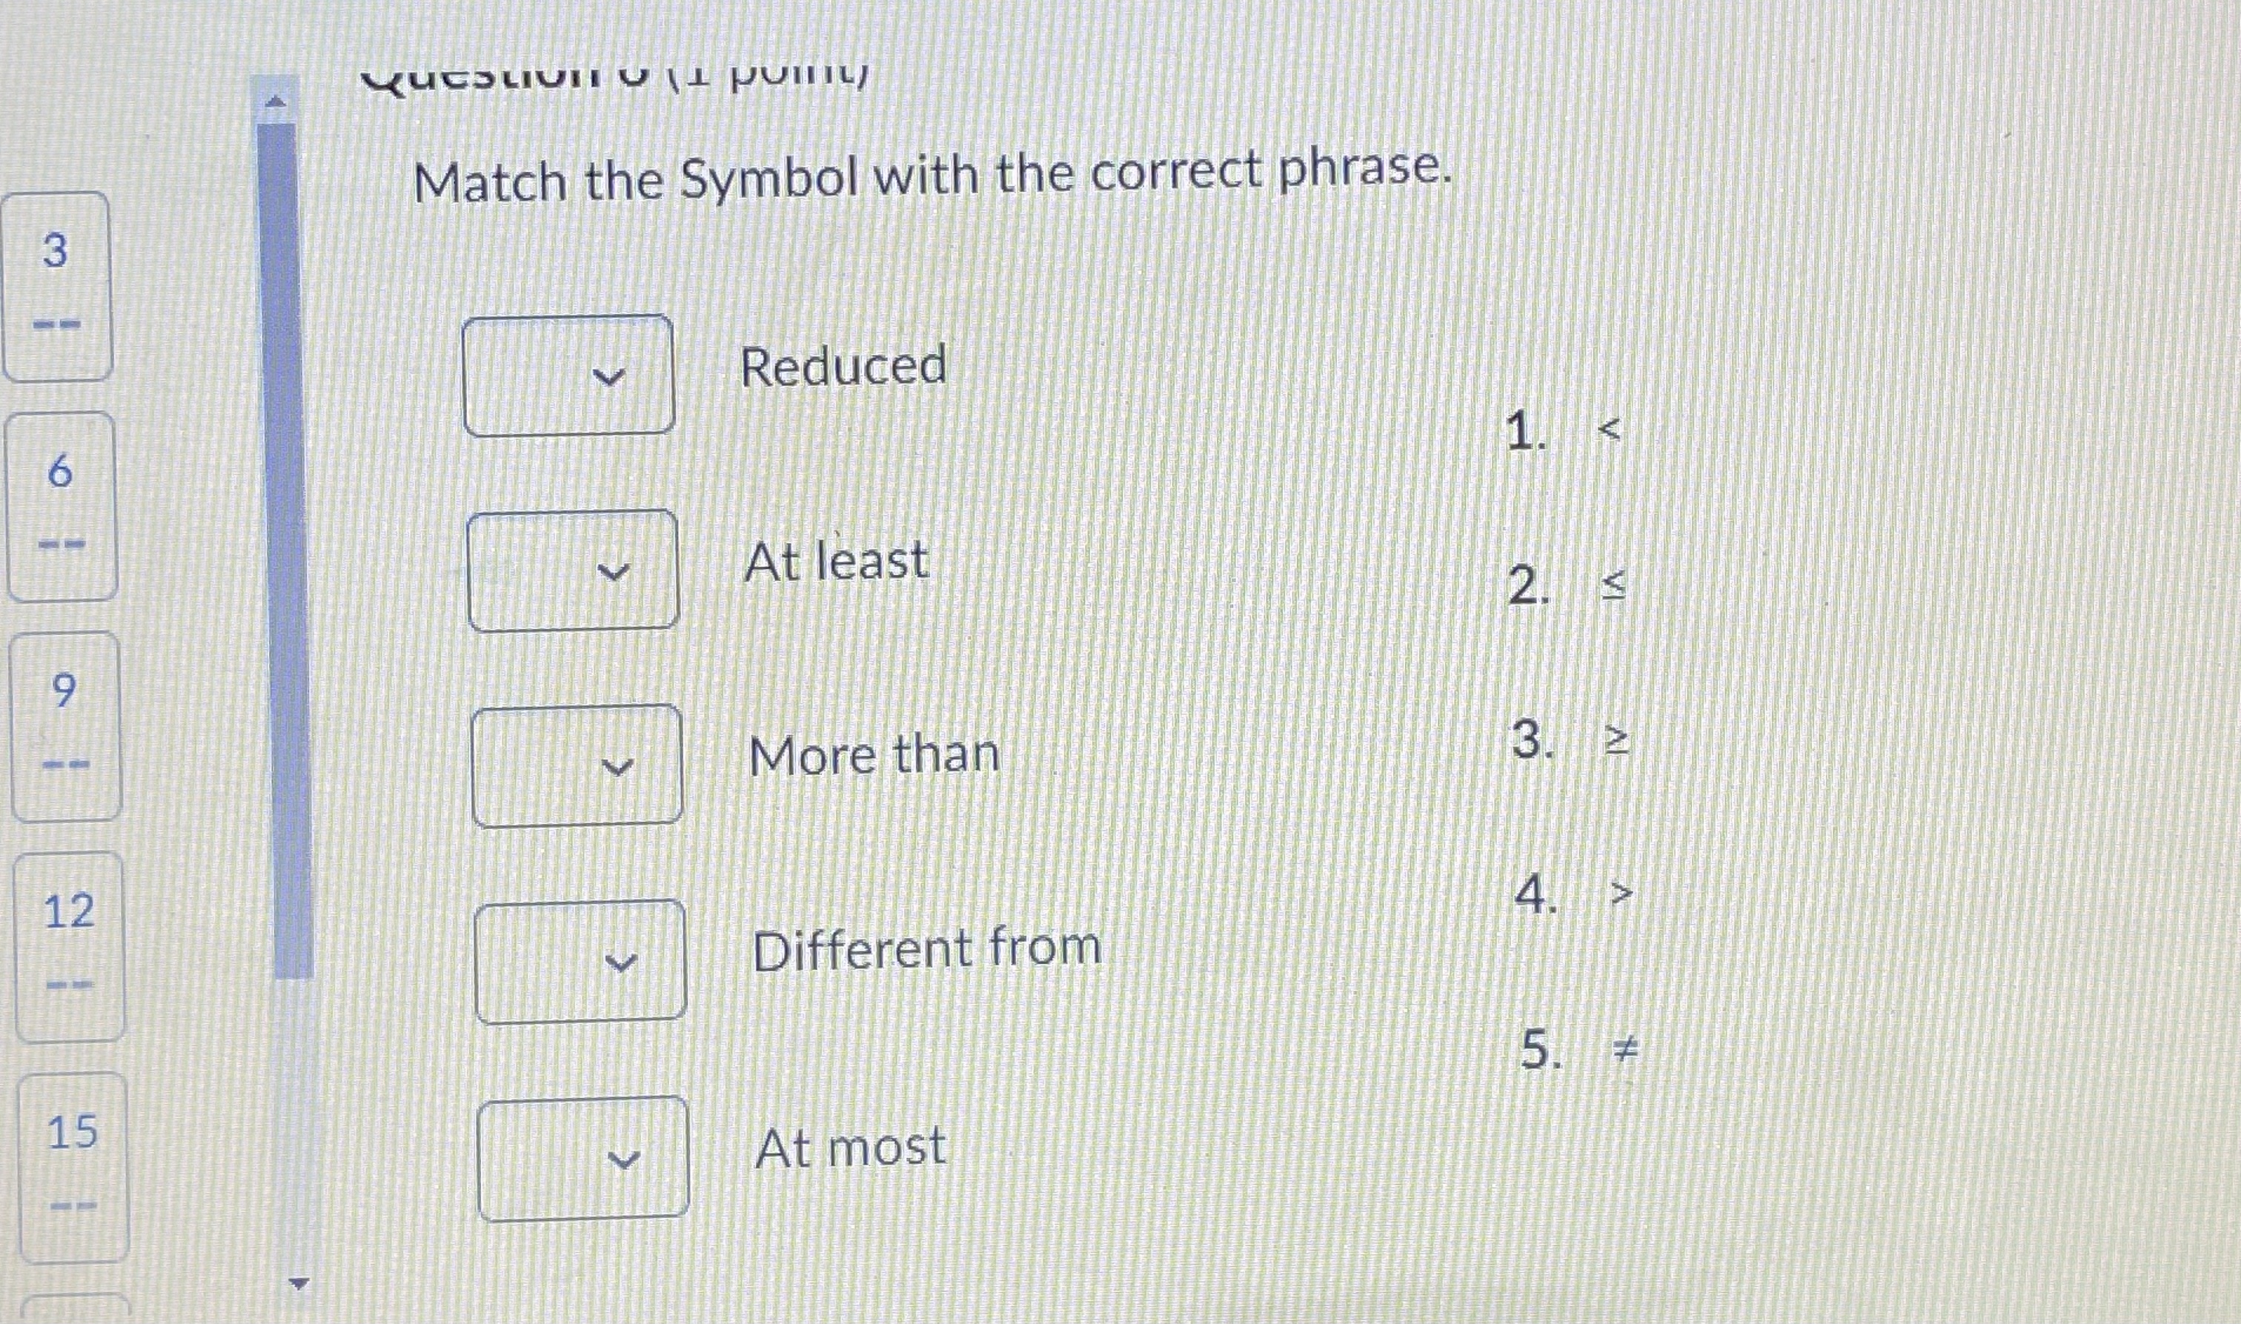
Task: Click the Match the Symbol question title
Action: [x=932, y=178]
